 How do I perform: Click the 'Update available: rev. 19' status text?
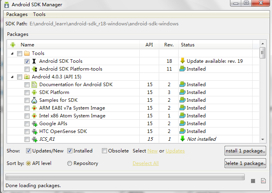215,61
